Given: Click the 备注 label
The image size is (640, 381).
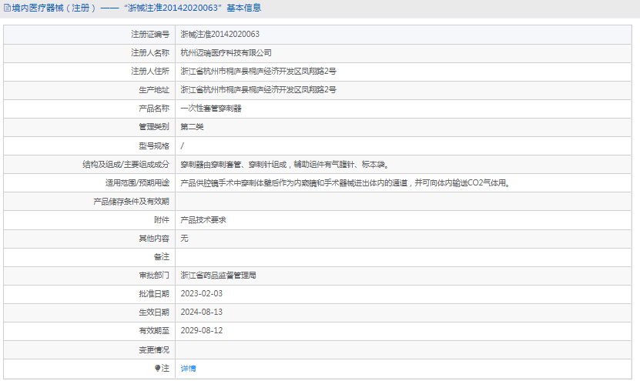Looking at the screenshot, I should (162, 256).
